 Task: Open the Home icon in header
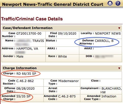click(110, 3)
